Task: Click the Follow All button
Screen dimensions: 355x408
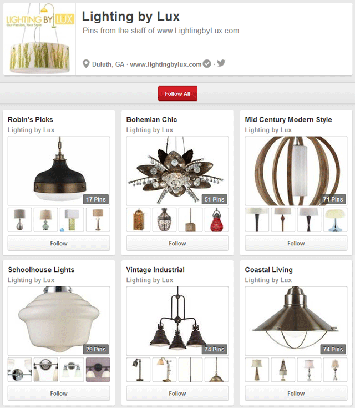Action: pos(177,94)
